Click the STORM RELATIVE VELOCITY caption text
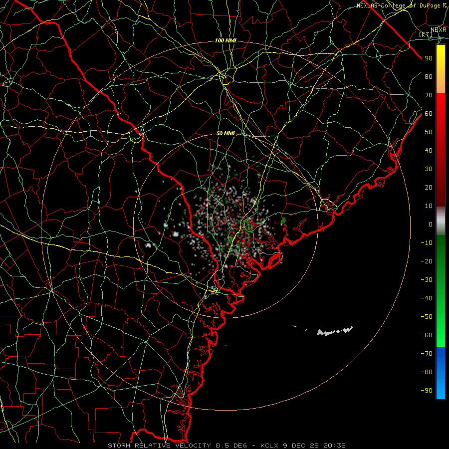 pyautogui.click(x=160, y=446)
